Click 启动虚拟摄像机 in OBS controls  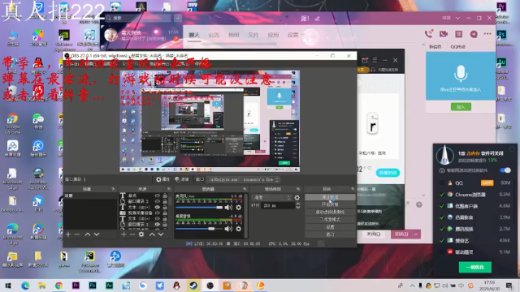pos(330,212)
